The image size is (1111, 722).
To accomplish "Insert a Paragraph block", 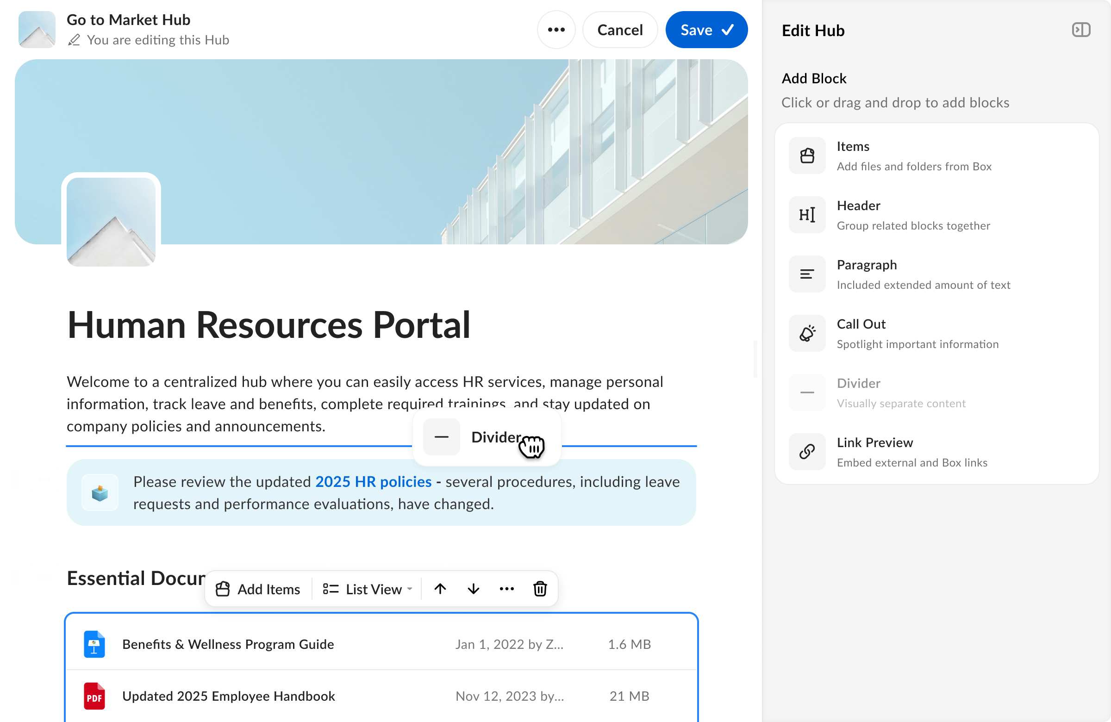I will [936, 274].
